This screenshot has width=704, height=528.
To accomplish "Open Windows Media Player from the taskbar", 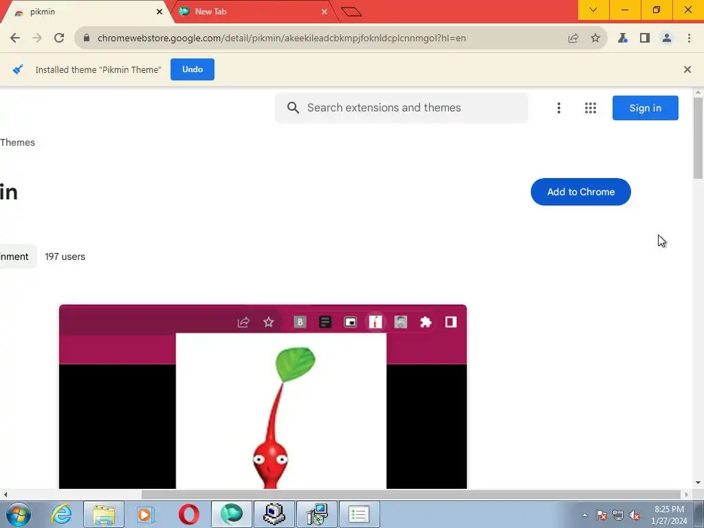I will (x=146, y=514).
